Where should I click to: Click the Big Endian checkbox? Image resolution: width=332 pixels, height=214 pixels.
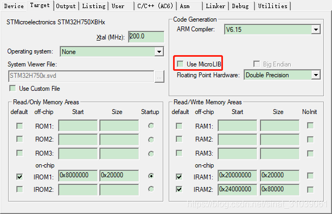point(257,64)
